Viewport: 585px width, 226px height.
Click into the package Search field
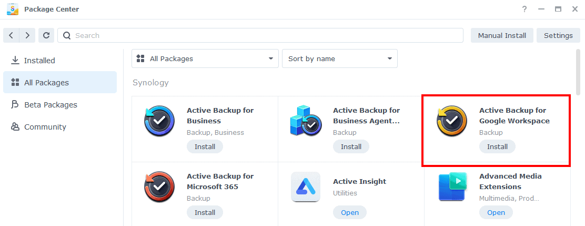(263, 35)
